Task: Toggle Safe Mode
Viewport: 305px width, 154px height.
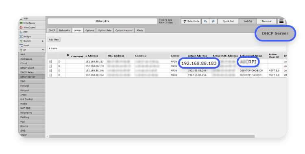Action: [191, 21]
